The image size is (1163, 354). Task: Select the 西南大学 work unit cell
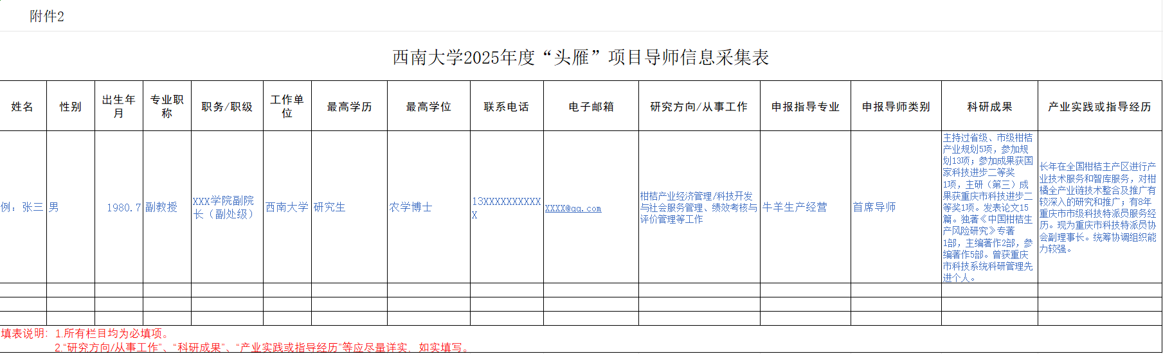pyautogui.click(x=287, y=208)
